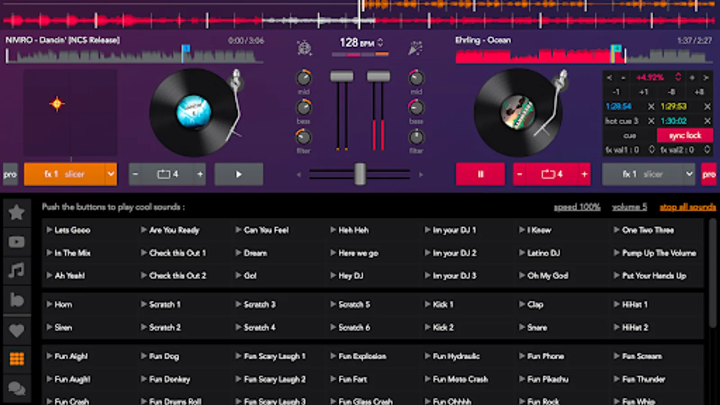Decrease right deck loop length with minus
Viewport: 720px width, 405px height.
pyautogui.click(x=520, y=174)
